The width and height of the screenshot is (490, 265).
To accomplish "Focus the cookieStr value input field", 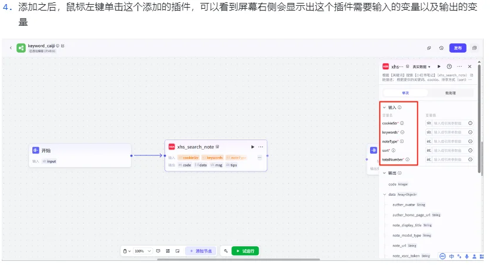I will pos(449,123).
